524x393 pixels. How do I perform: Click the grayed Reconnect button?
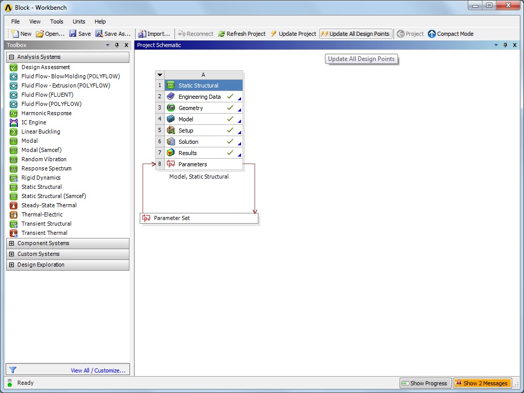click(x=195, y=34)
